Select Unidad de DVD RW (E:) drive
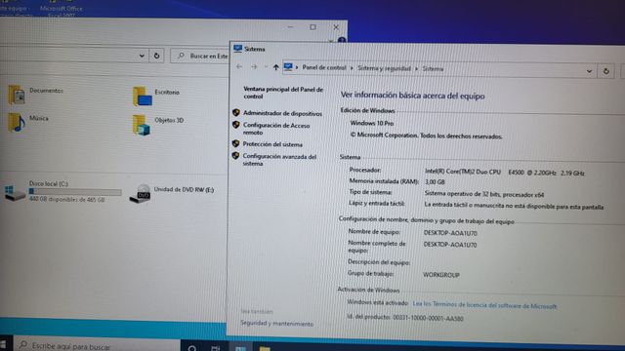This screenshot has height=351, width=625. pos(172,193)
